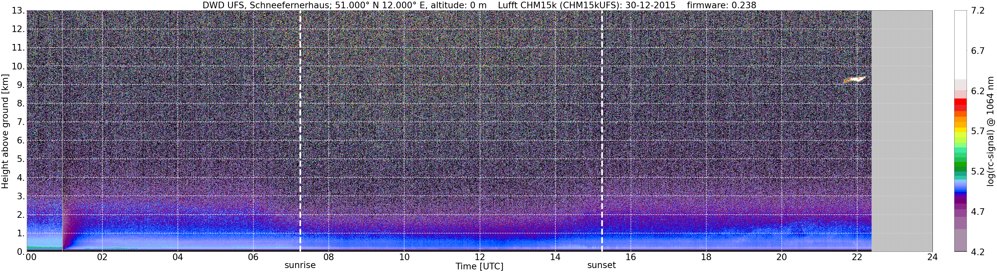This screenshot has width=997, height=273.
Task: Click the 4.2 colorbar tick value
Action: [978, 252]
